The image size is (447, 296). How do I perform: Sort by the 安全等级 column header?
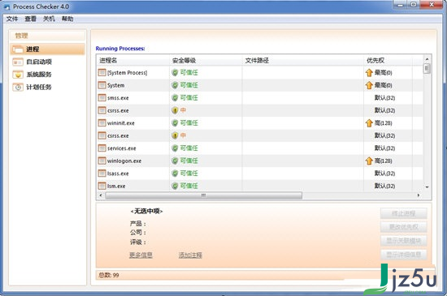click(206, 60)
